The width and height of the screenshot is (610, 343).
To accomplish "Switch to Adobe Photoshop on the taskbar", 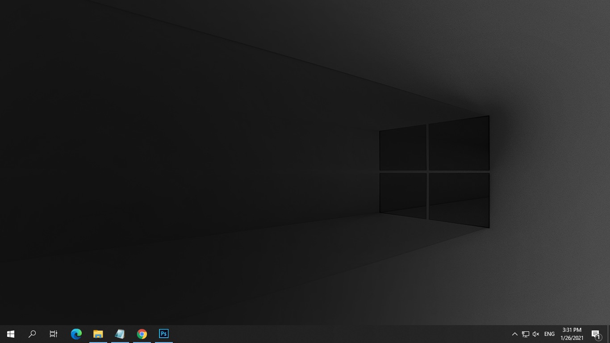I will pyautogui.click(x=164, y=334).
